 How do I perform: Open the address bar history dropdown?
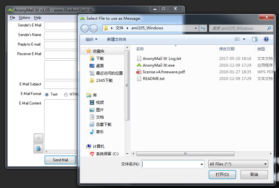click(x=196, y=28)
